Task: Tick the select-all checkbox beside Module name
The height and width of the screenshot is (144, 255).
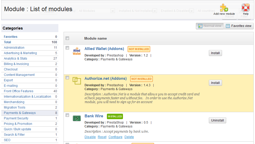Action: point(67,38)
